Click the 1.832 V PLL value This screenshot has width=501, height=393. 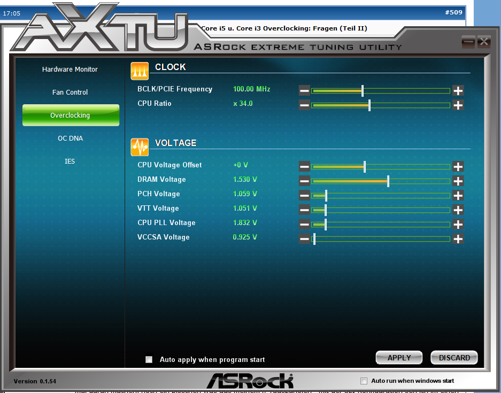[245, 222]
